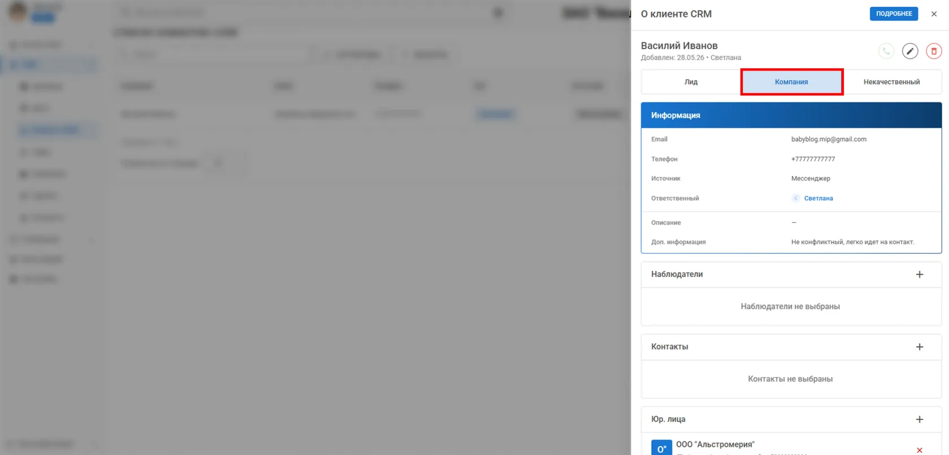Mark client as Некачественный
Screen dimensions: 949x455
coord(891,82)
